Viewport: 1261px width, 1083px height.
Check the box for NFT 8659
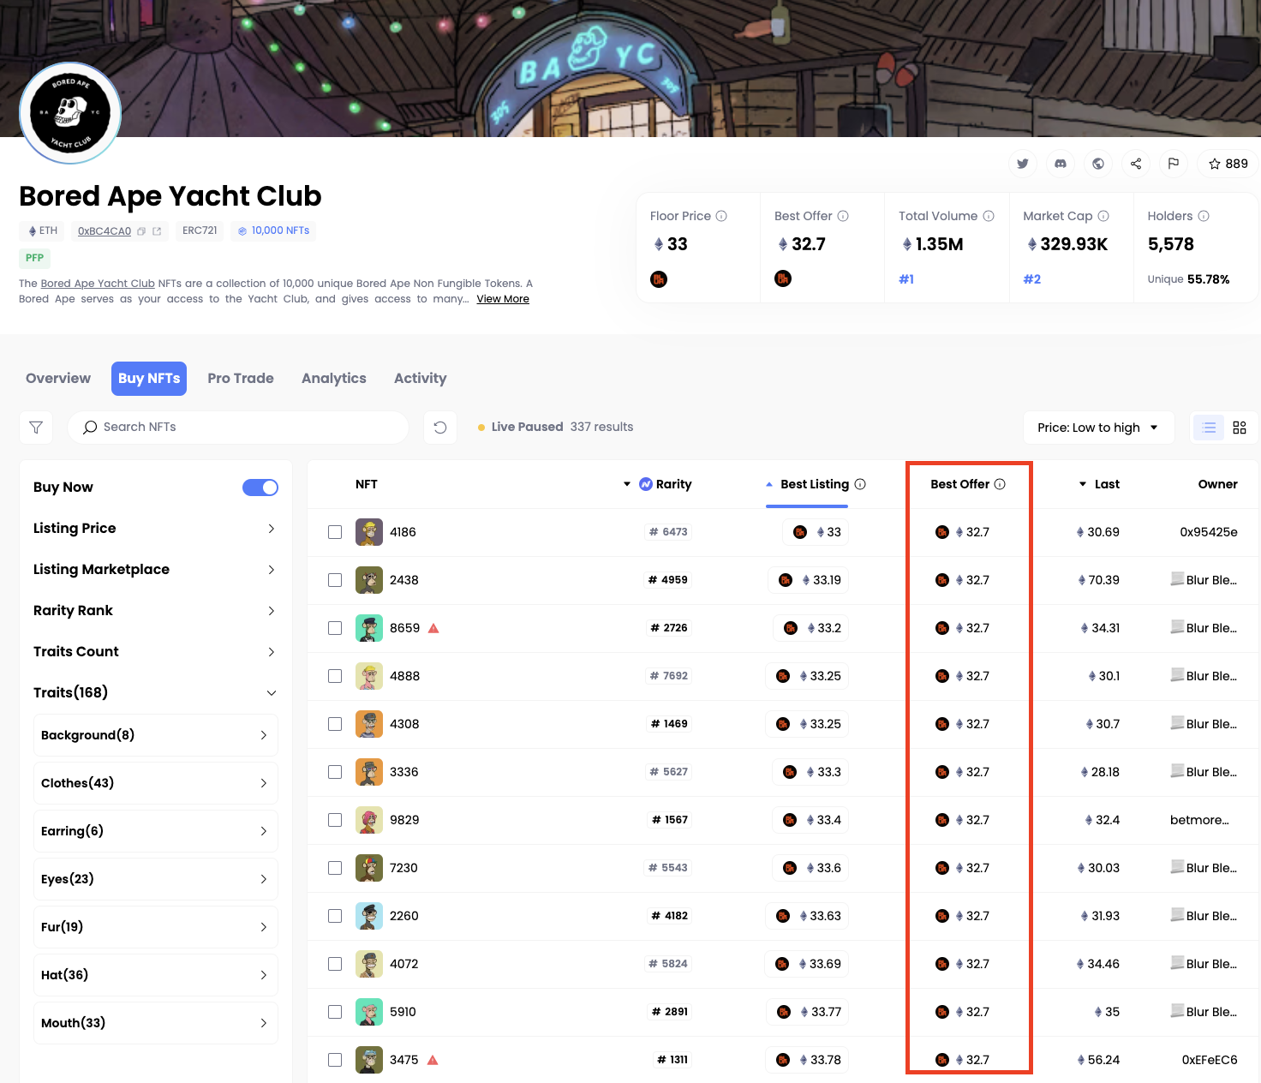click(x=335, y=628)
